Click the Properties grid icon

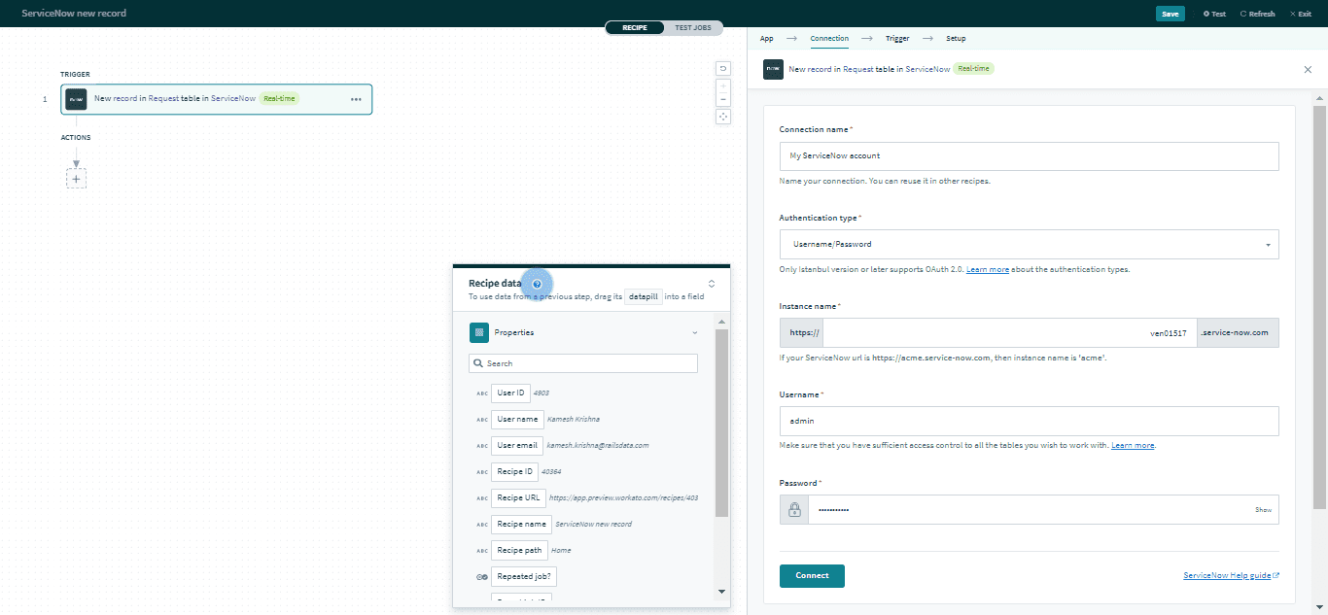[478, 332]
